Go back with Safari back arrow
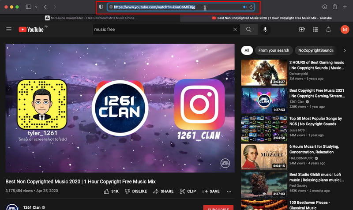This screenshot has height=210, width=353. [45, 7]
